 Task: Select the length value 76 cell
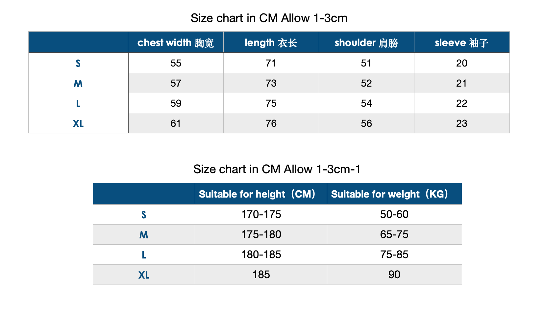click(271, 123)
